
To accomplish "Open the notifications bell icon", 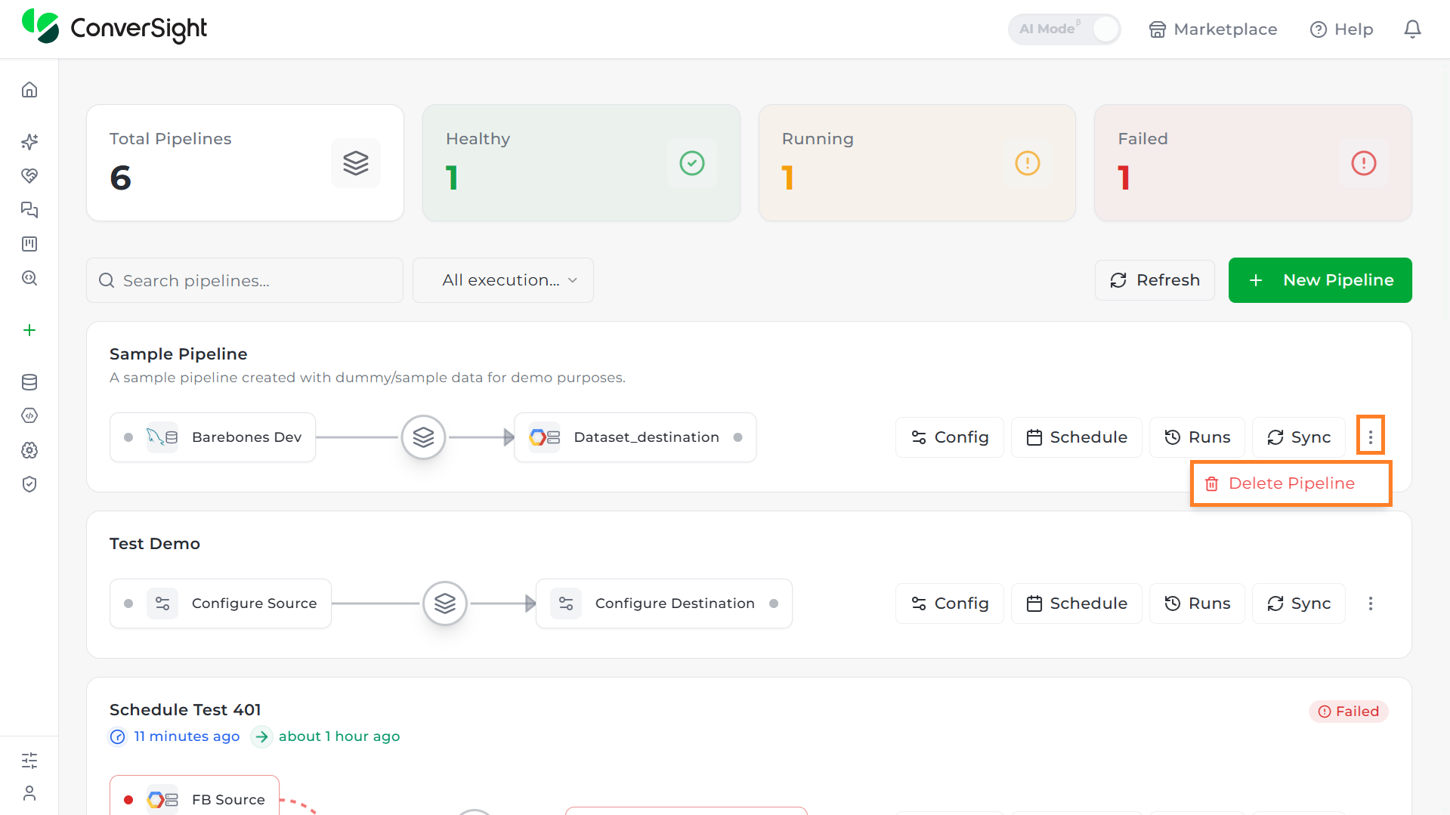I will click(x=1412, y=29).
